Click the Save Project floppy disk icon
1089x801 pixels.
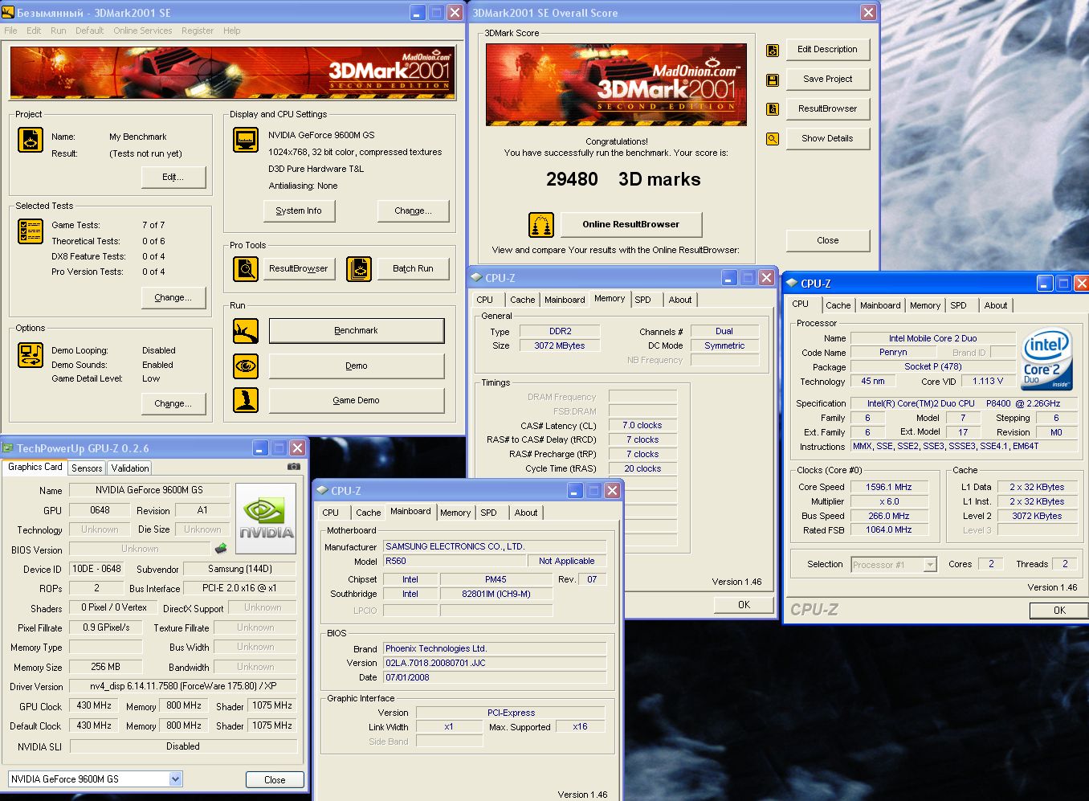click(x=773, y=80)
